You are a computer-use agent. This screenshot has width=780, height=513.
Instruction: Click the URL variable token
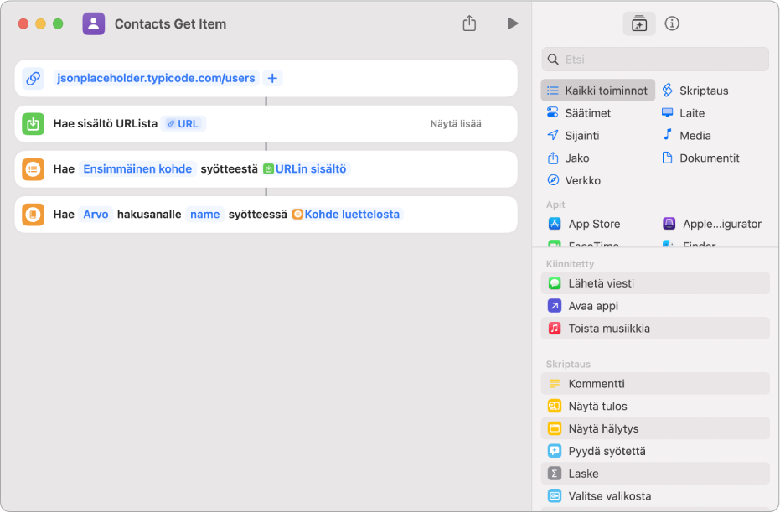[183, 123]
